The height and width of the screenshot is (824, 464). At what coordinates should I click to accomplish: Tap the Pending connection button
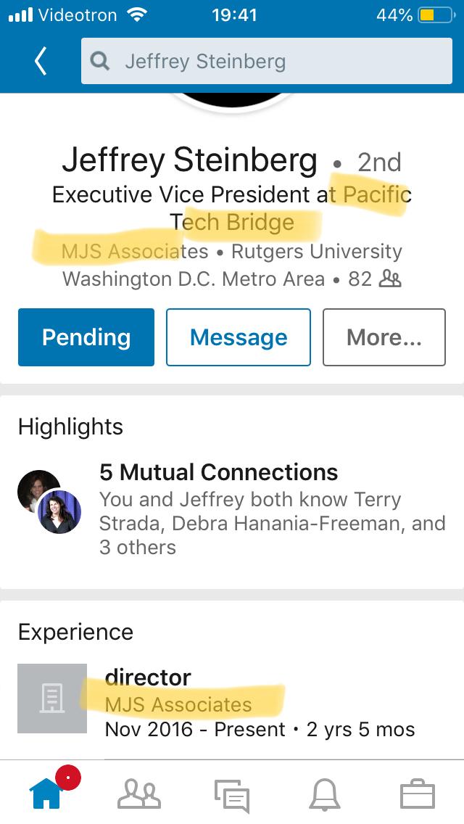click(x=86, y=337)
